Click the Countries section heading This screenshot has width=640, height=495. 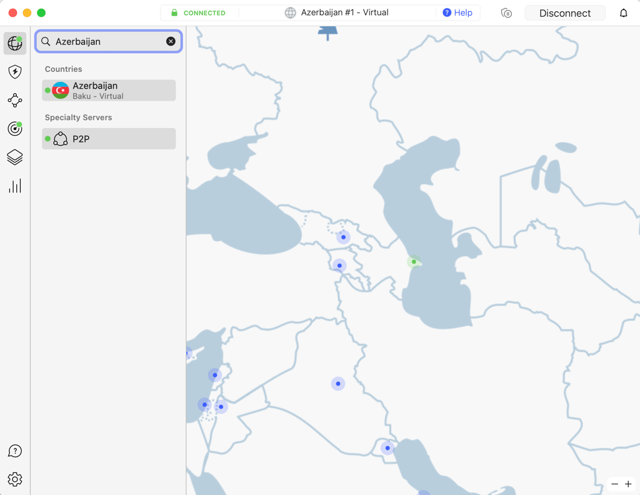(x=63, y=69)
